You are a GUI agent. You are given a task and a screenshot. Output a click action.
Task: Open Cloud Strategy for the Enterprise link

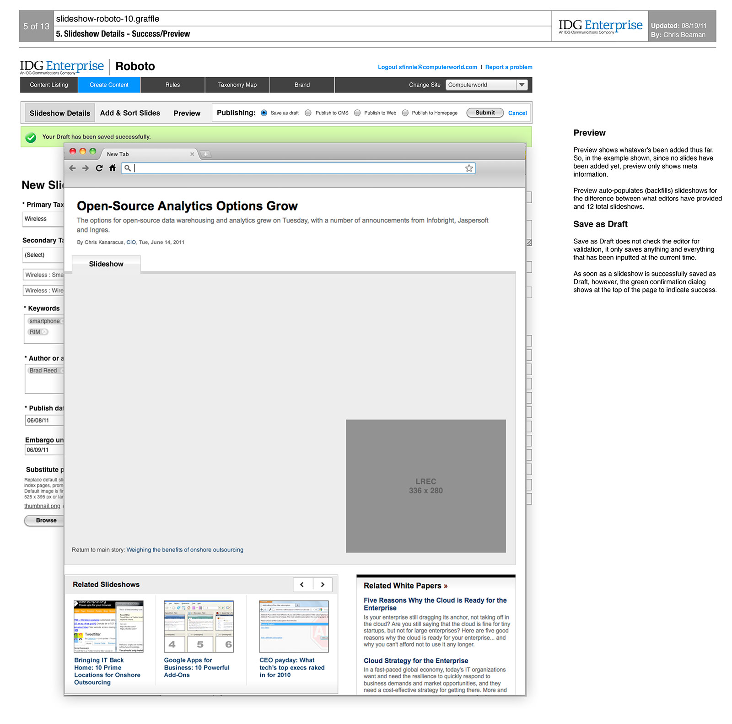[x=416, y=661]
